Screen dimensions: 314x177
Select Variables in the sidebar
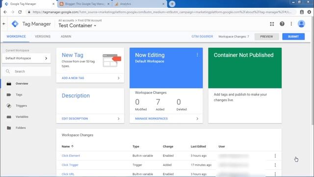coord(22,117)
